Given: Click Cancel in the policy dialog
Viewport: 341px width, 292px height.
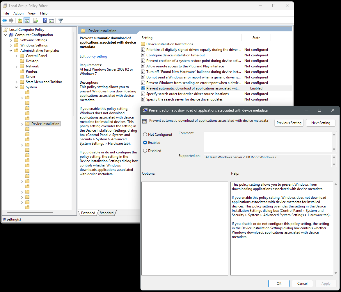Looking at the screenshot, I should click(x=302, y=284).
